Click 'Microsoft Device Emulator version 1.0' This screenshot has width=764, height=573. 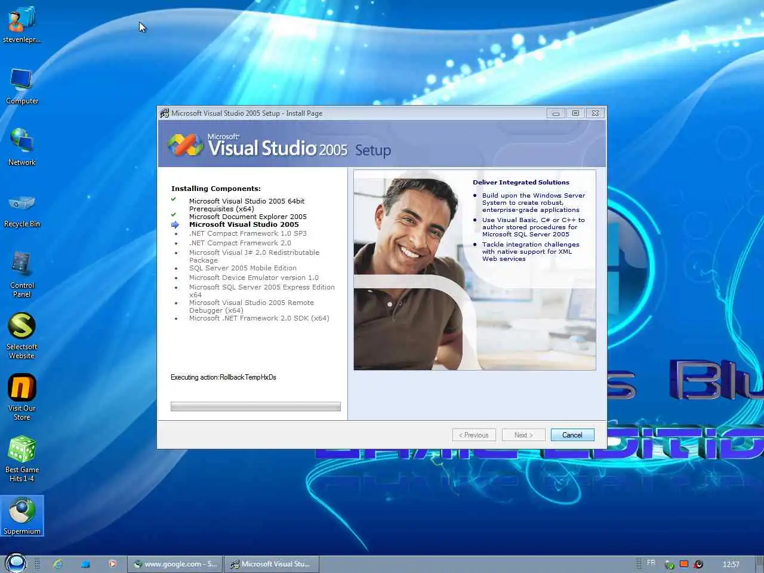pyautogui.click(x=254, y=278)
